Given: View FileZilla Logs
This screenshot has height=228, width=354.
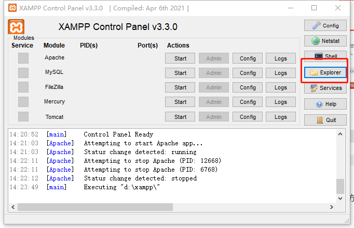Looking at the screenshot, I should (x=281, y=87).
